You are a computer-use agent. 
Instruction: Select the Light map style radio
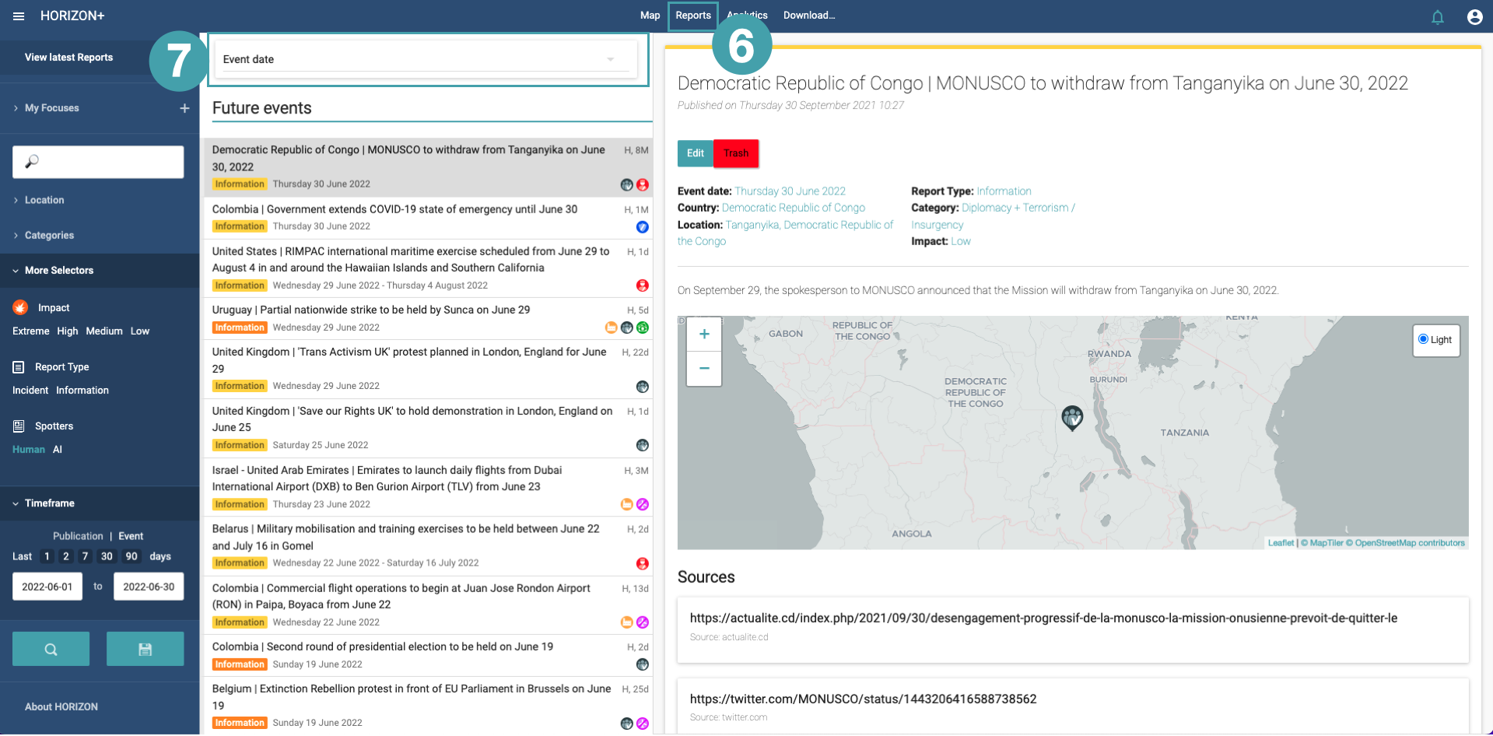click(x=1423, y=339)
